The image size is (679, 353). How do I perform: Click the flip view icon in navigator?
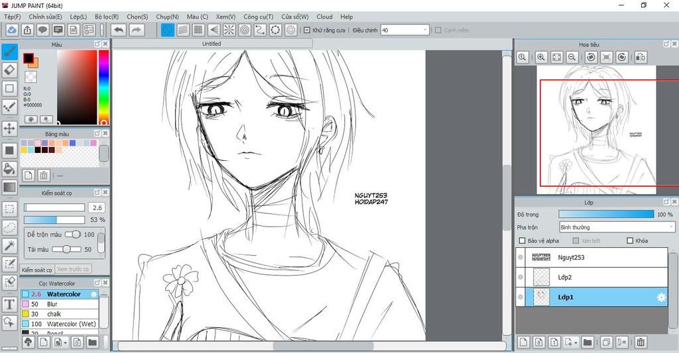click(x=641, y=57)
